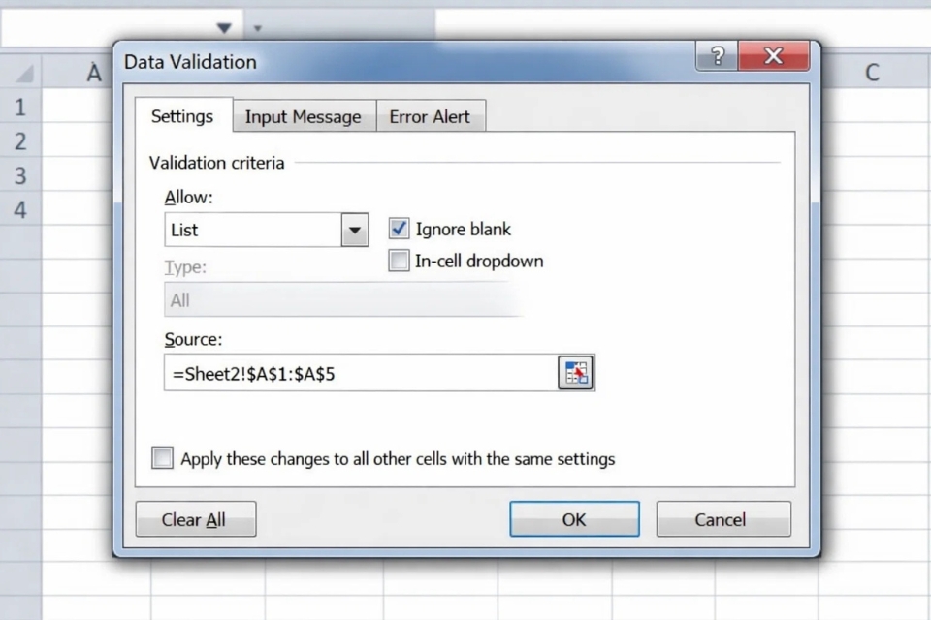Open the Allow combo box arrow
The image size is (931, 620).
tap(354, 230)
